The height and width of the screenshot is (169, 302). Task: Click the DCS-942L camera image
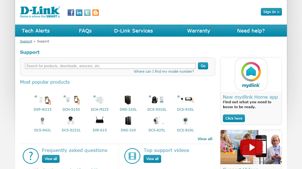pos(43,121)
